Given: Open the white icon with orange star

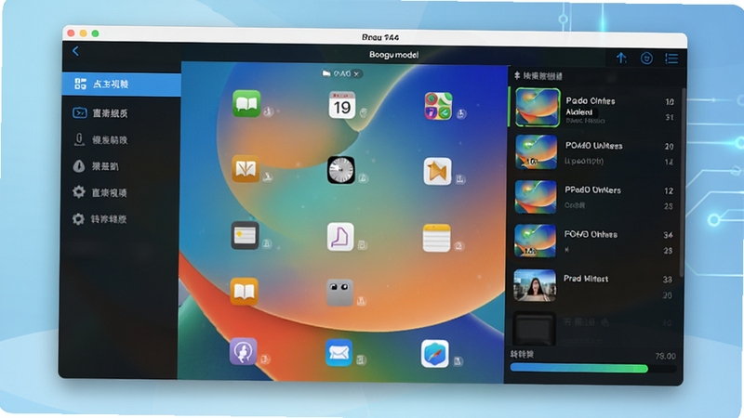Looking at the screenshot, I should tap(437, 172).
